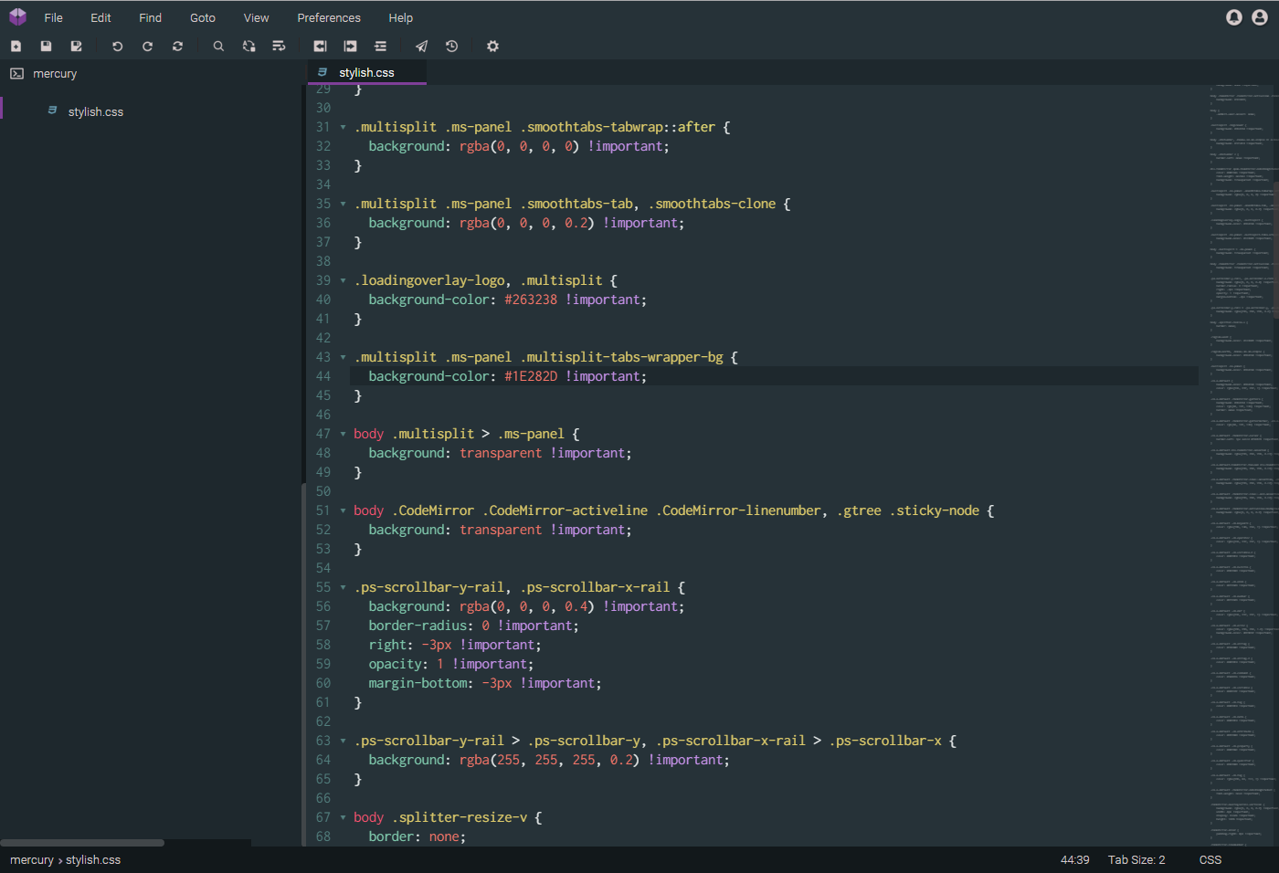Select stylish.css in the file sidebar
Viewport: 1279px width, 873px height.
tap(95, 111)
